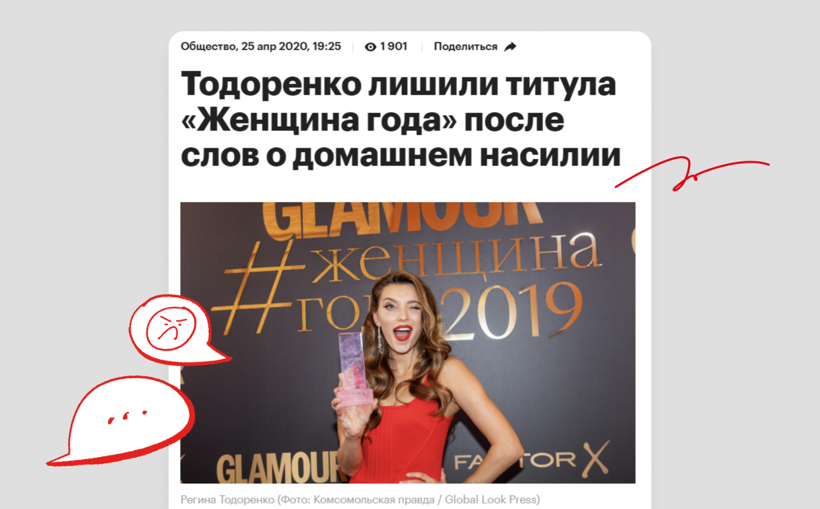Image resolution: width=820 pixels, height=509 pixels.
Task: Open the Общество category link
Action: coord(209,47)
